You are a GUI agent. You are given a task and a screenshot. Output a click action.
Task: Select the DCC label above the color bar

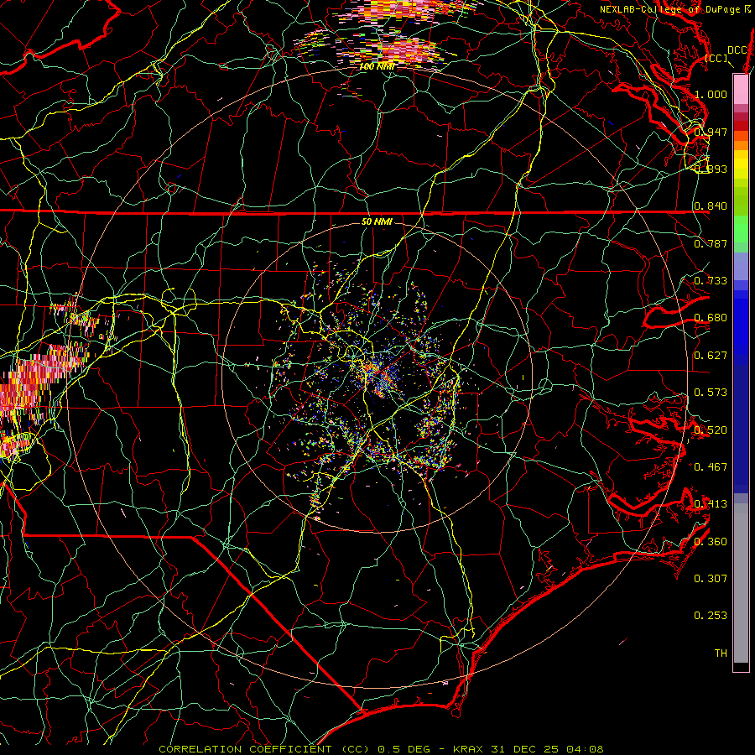pos(737,50)
